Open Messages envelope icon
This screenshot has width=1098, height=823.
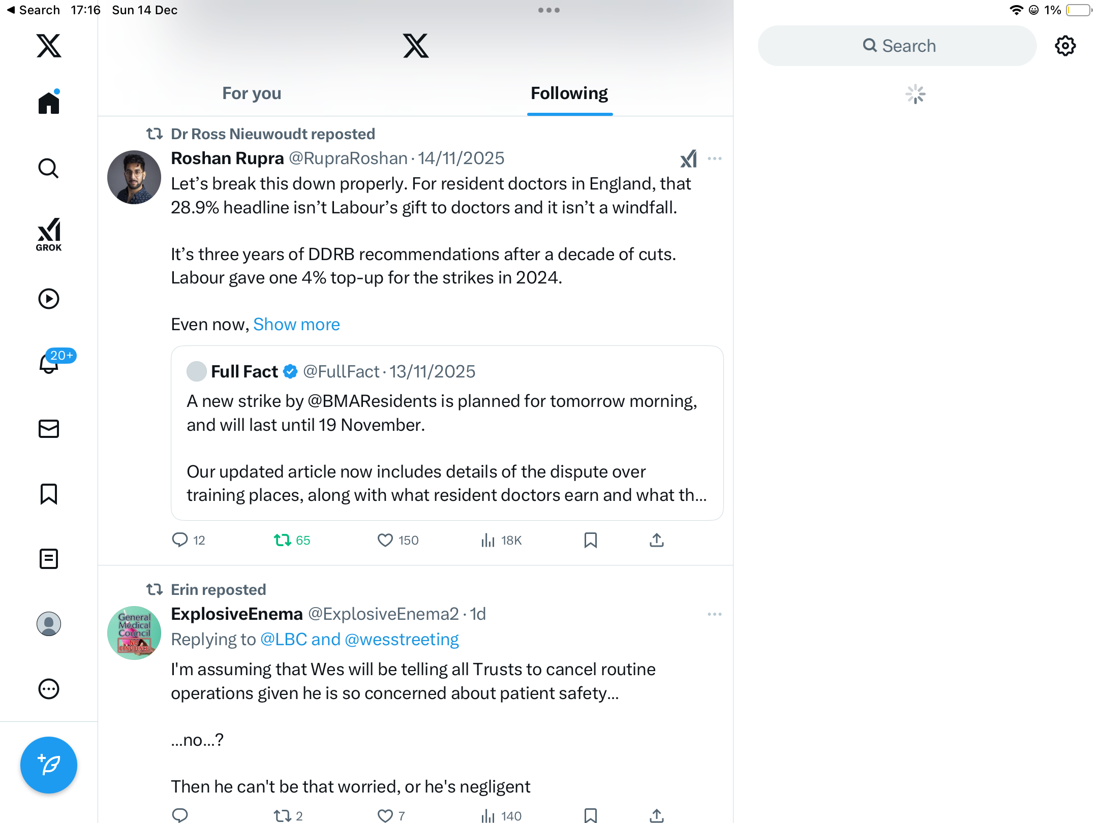click(x=49, y=429)
